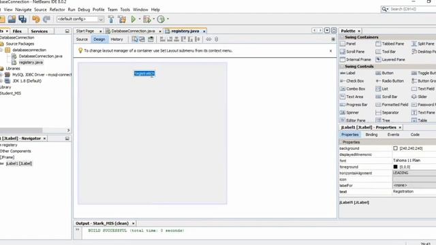
Task: Show the opened documents list dropdown
Action: (x=327, y=30)
